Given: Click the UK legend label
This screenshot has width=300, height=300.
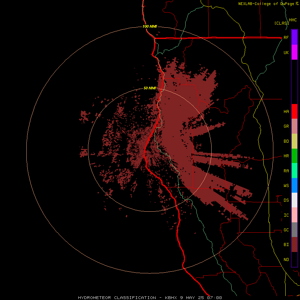Looking at the screenshot, I should [x=286, y=52].
